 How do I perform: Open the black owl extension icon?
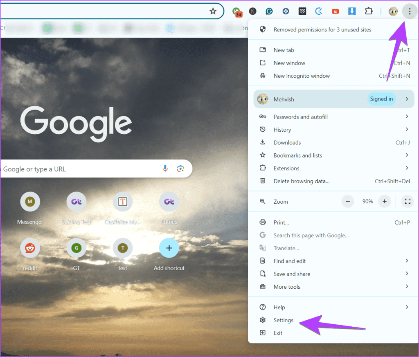[302, 11]
